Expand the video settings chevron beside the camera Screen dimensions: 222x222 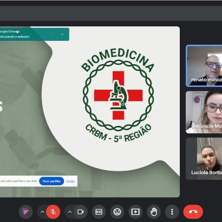coord(70,212)
